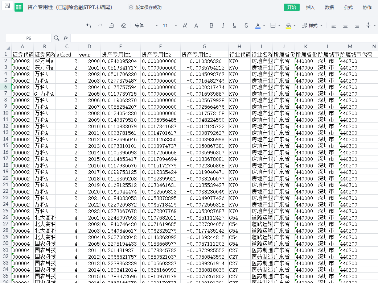378x283 pixels.
Task: Decrease font size with A- icon
Action: click(x=197, y=25)
